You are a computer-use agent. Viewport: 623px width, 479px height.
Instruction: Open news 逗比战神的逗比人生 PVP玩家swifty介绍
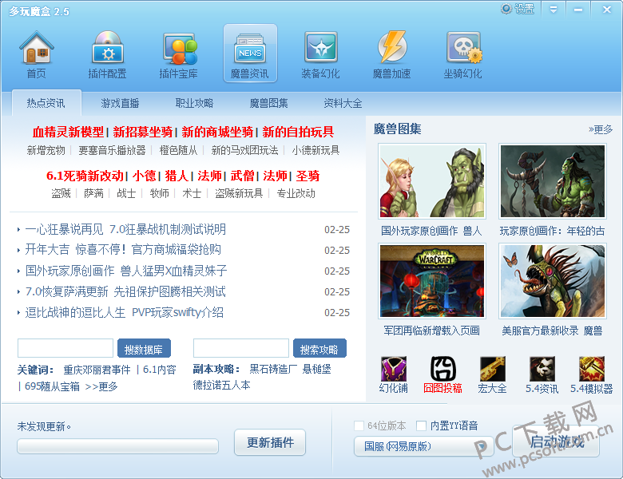[125, 312]
